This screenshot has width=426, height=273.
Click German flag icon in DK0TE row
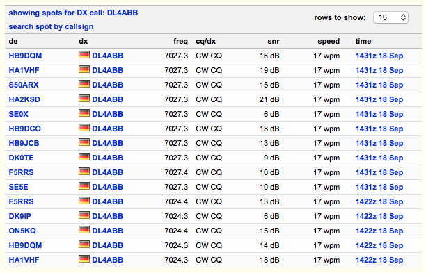pyautogui.click(x=84, y=157)
